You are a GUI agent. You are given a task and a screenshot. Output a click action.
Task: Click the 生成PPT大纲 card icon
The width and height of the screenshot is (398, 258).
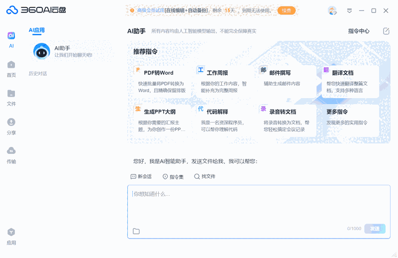pyautogui.click(x=138, y=109)
